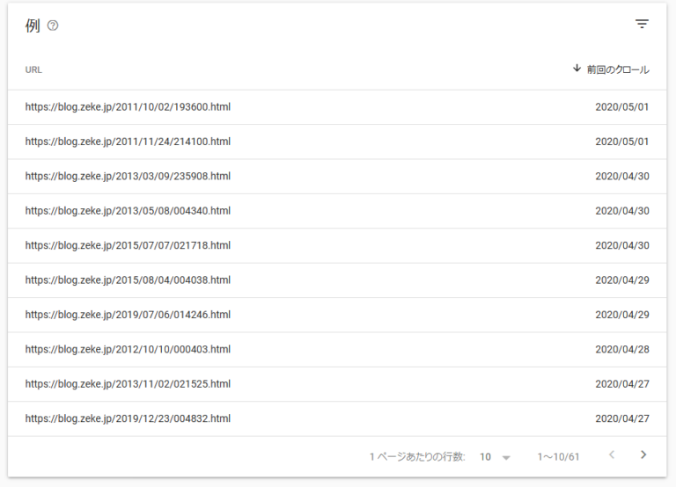Select the row for 2011/11/24/214100.html
This screenshot has height=487, width=676.
pyautogui.click(x=128, y=142)
